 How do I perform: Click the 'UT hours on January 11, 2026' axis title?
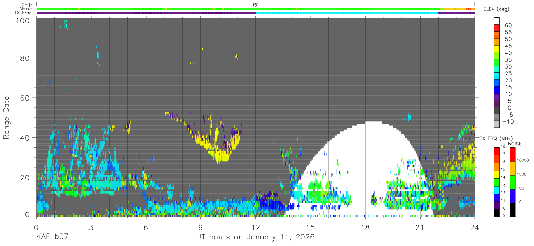(256, 237)
